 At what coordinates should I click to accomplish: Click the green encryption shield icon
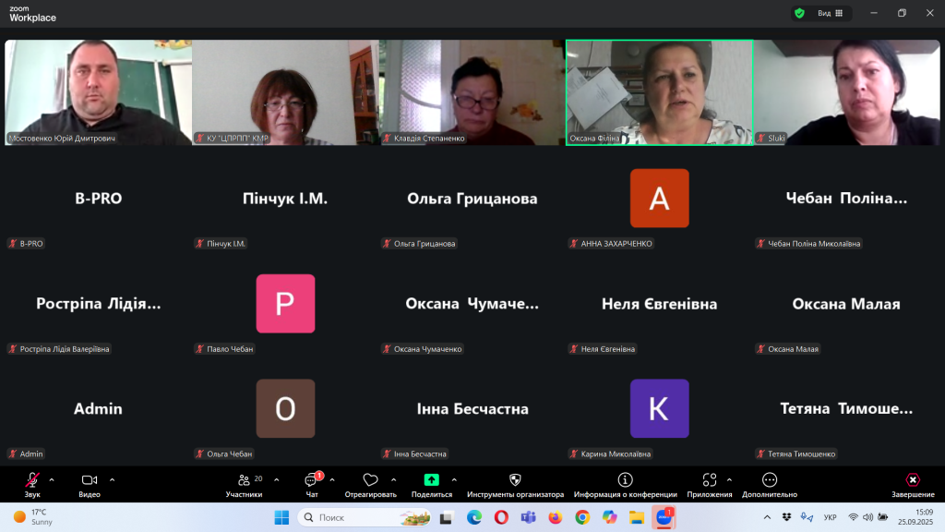tap(799, 13)
